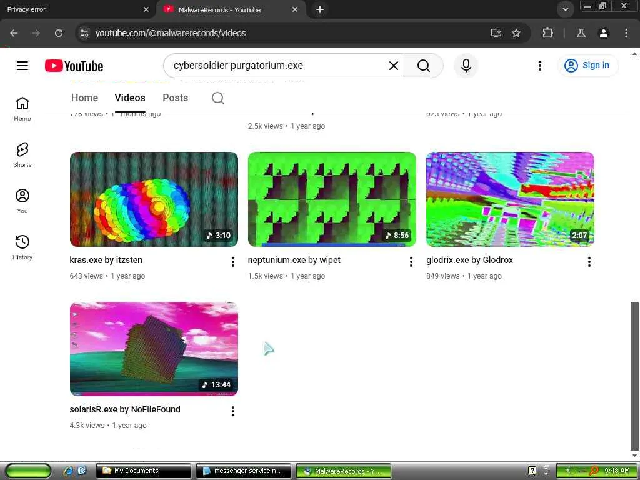View site information icon in address bar
The width and height of the screenshot is (640, 480).
(x=84, y=33)
